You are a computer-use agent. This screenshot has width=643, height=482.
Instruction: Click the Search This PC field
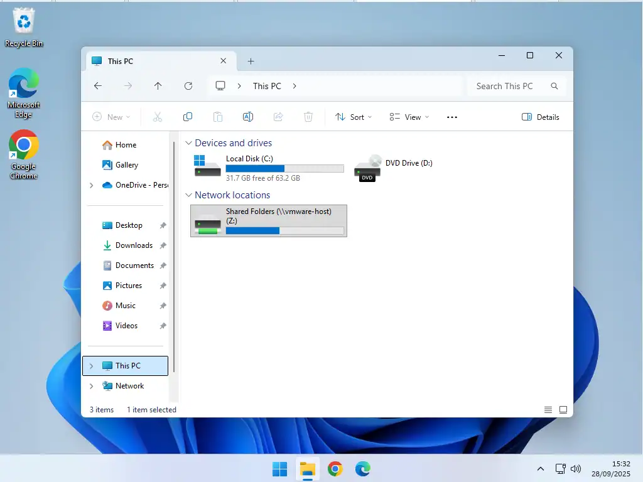pos(516,86)
